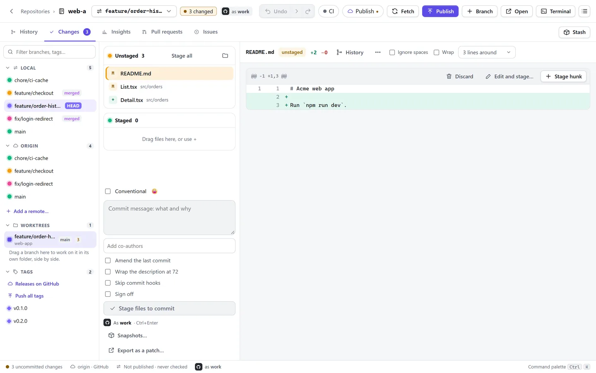The image size is (596, 373).
Task: Click Stage all
Action: tap(182, 56)
